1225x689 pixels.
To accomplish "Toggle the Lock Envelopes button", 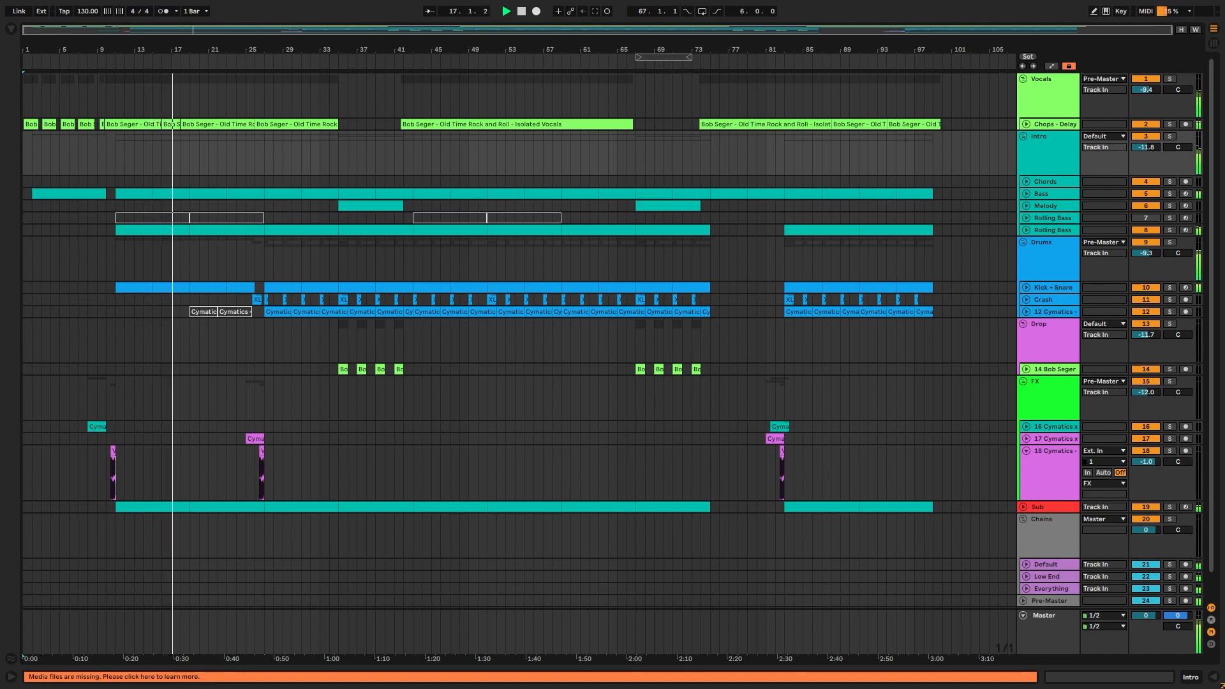I will tap(1069, 66).
